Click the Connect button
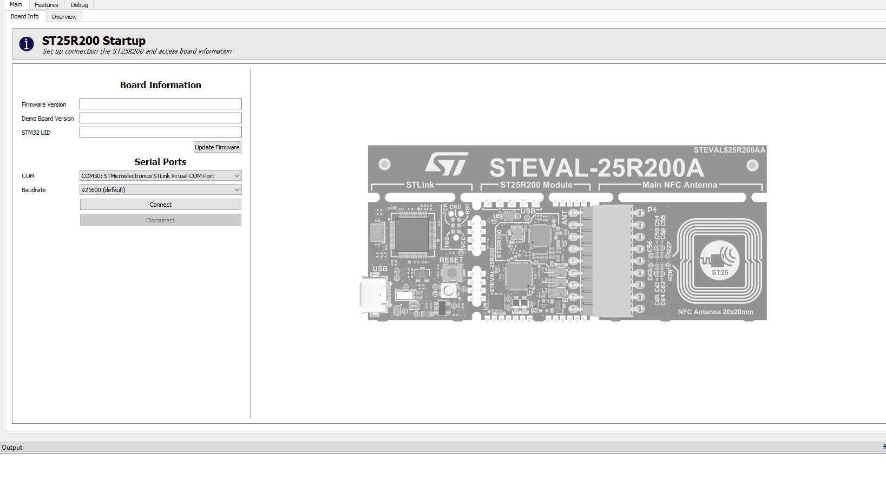Image resolution: width=886 pixels, height=499 pixels. [x=161, y=205]
